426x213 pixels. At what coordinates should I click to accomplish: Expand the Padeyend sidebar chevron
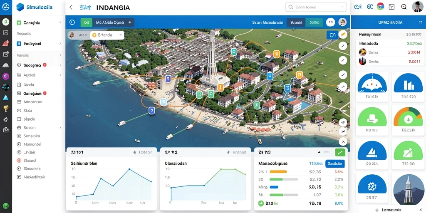60,43
